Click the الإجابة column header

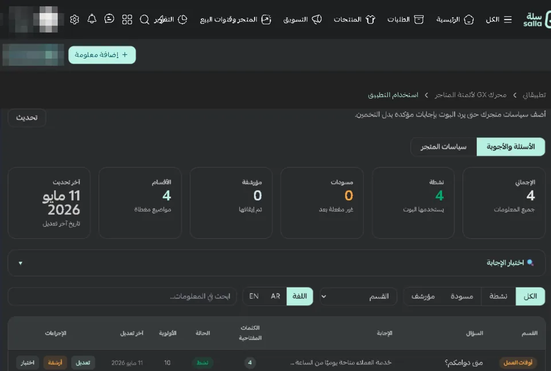tap(385, 333)
